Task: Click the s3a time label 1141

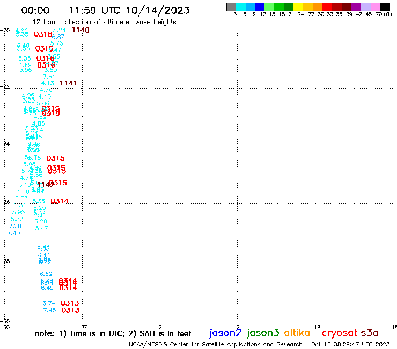Action: coord(68,83)
